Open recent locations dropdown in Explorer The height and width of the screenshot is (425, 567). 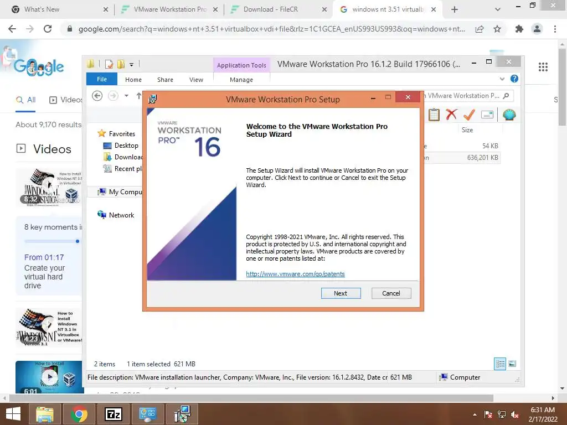click(x=126, y=96)
